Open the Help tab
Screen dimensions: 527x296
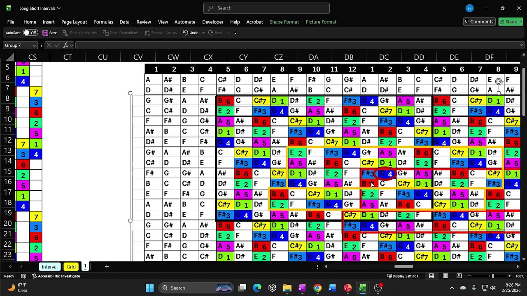235,22
